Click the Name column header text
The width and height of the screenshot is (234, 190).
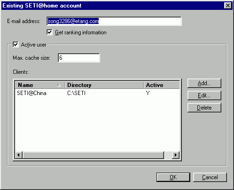pos(25,85)
